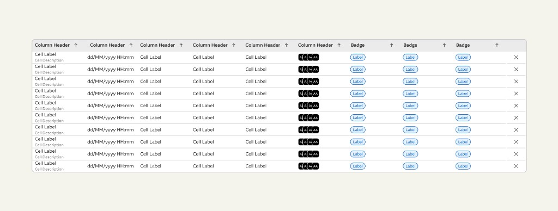Image resolution: width=558 pixels, height=211 pixels.
Task: Click Cell Description text in the sixth row
Action: (49, 121)
